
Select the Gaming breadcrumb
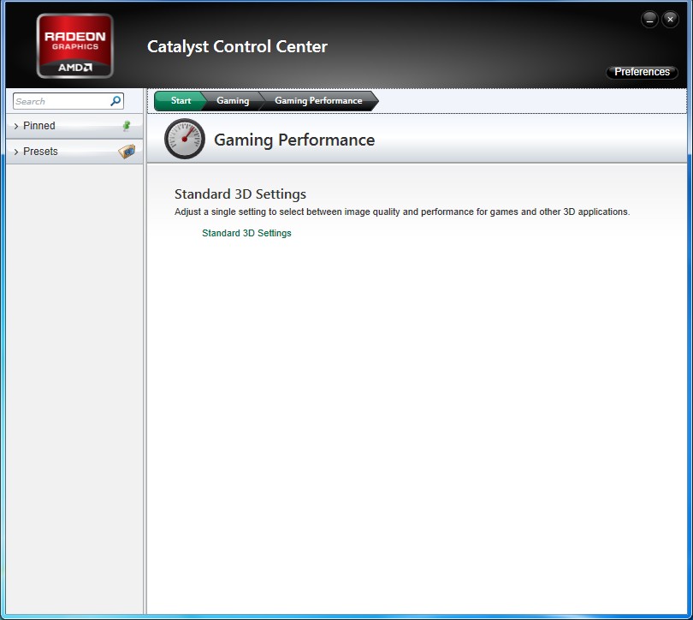[233, 101]
